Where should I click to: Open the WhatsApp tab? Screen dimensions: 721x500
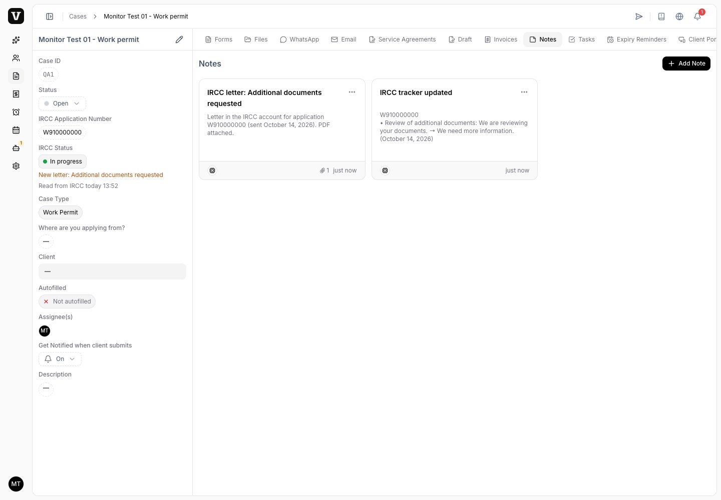coord(299,39)
